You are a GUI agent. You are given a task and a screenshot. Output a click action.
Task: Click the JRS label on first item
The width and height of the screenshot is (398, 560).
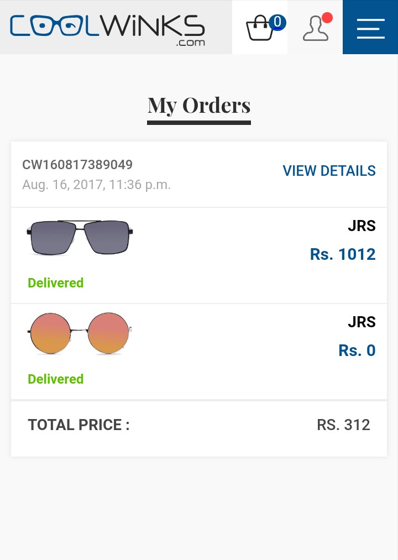click(x=362, y=226)
